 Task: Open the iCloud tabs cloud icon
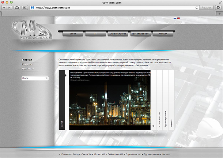17,8
